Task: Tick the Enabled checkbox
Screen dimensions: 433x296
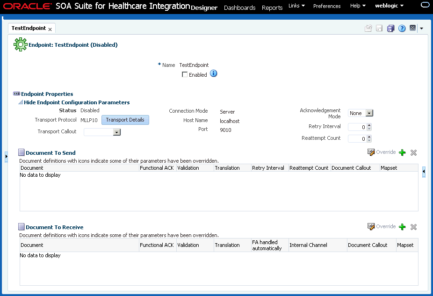Action: click(185, 74)
